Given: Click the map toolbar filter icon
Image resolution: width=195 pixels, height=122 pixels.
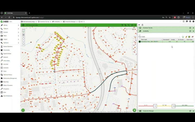Looking at the screenshot, I should point(23,32).
